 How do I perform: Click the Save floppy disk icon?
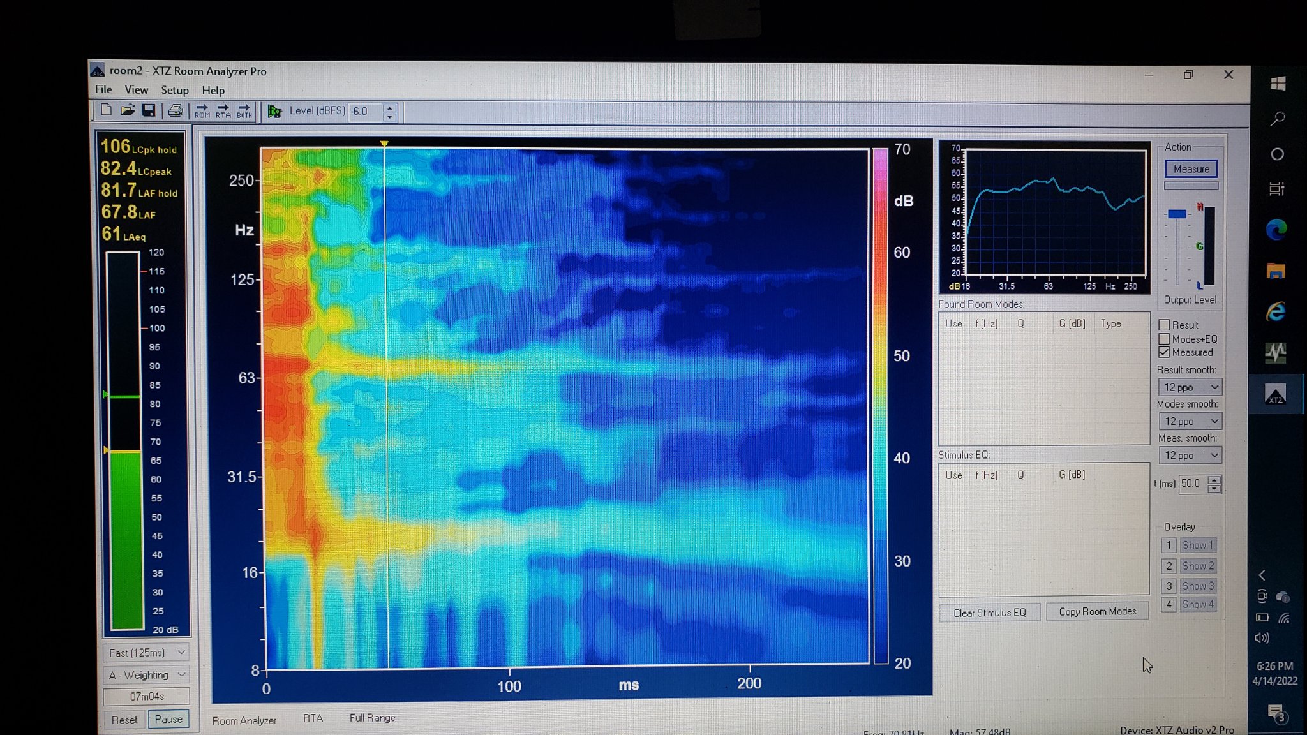pos(149,110)
